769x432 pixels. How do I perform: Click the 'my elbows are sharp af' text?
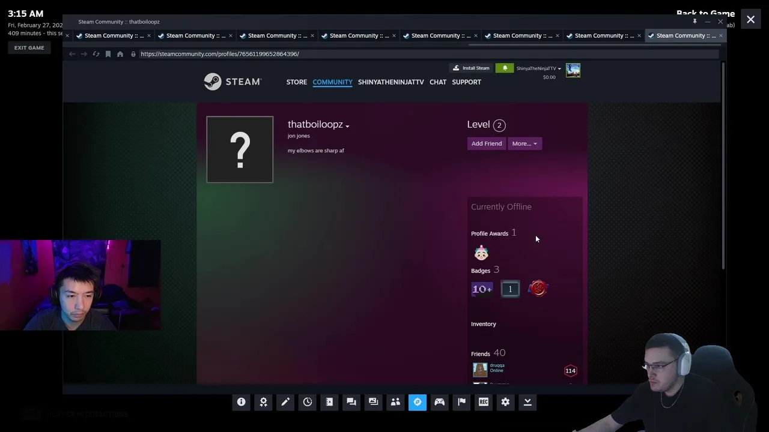316,151
